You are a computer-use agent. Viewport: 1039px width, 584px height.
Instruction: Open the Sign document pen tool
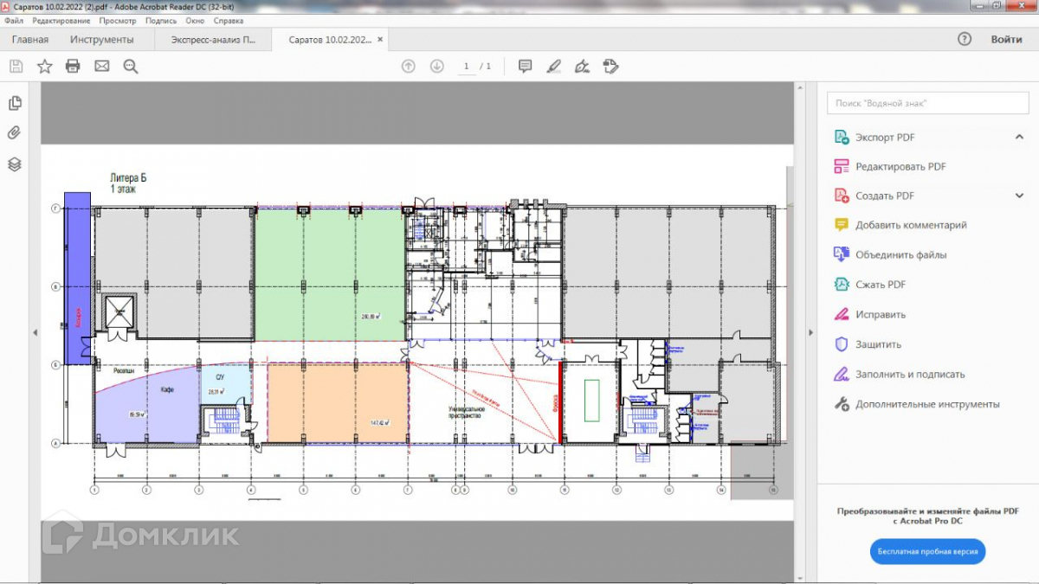(x=583, y=67)
